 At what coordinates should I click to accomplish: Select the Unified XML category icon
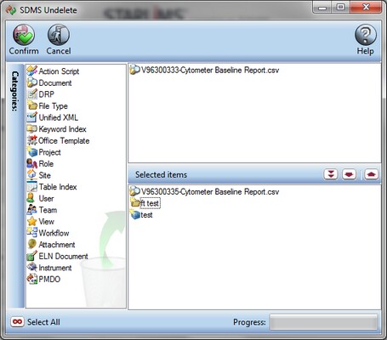pos(32,117)
